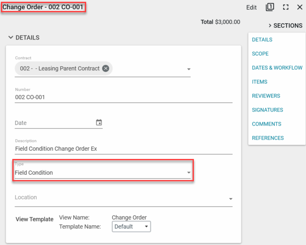Navigate to Items section
This screenshot has width=306, height=245.
[x=259, y=82]
